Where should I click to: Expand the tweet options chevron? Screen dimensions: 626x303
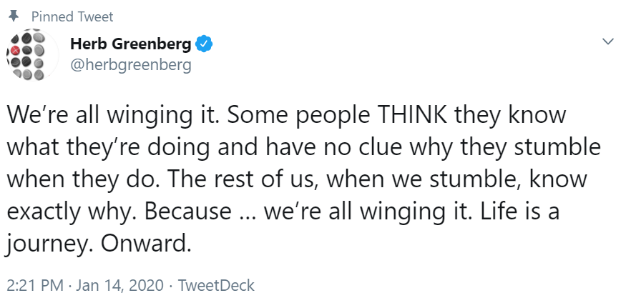tap(608, 41)
